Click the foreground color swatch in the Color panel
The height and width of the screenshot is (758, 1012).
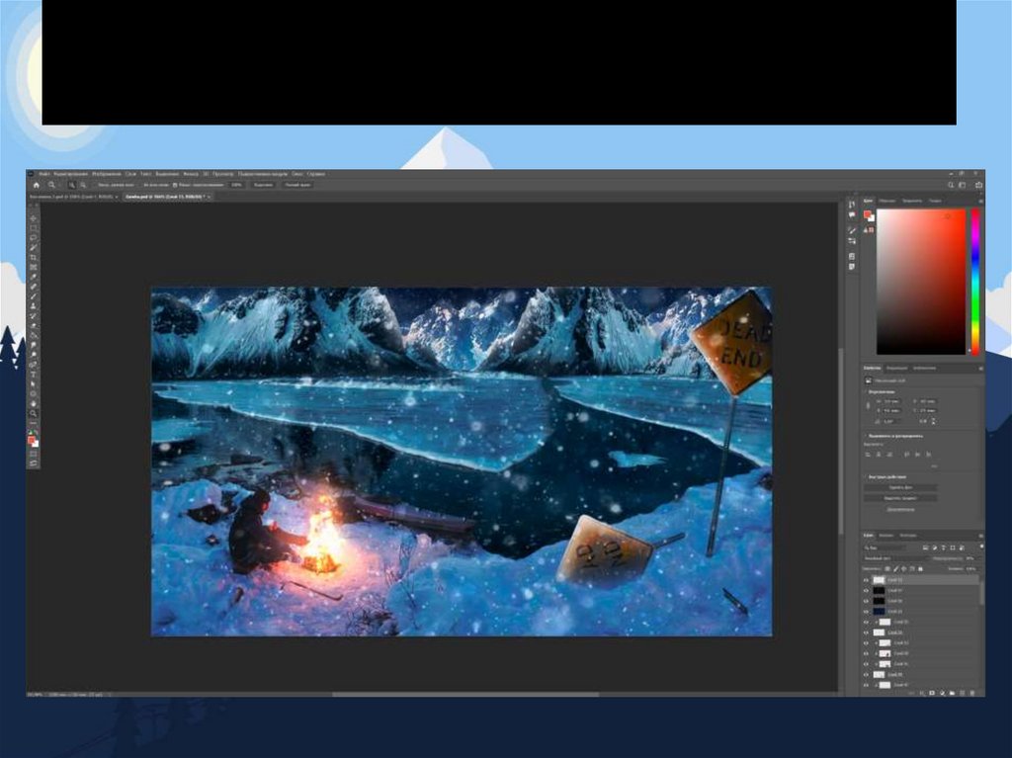[868, 214]
